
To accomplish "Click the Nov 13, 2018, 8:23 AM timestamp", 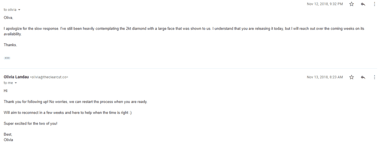I will 325,77.
